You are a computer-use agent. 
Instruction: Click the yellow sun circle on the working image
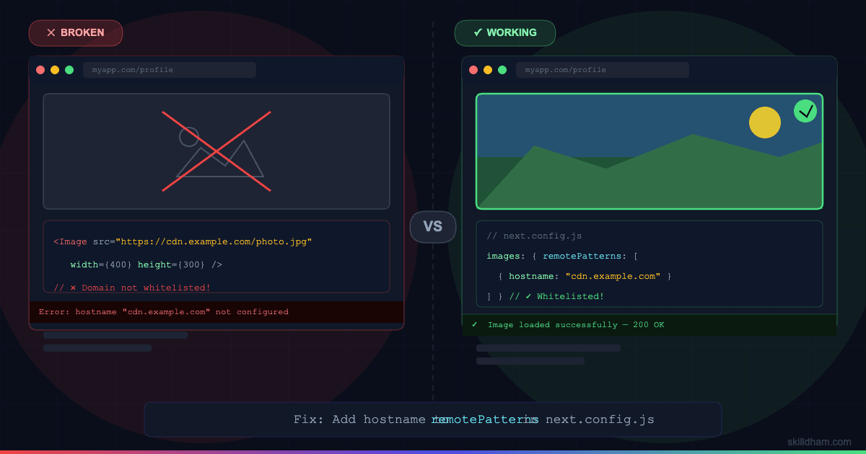tap(765, 123)
